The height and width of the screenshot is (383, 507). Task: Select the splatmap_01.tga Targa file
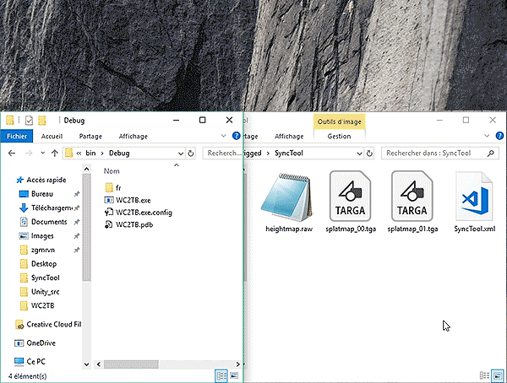point(412,197)
